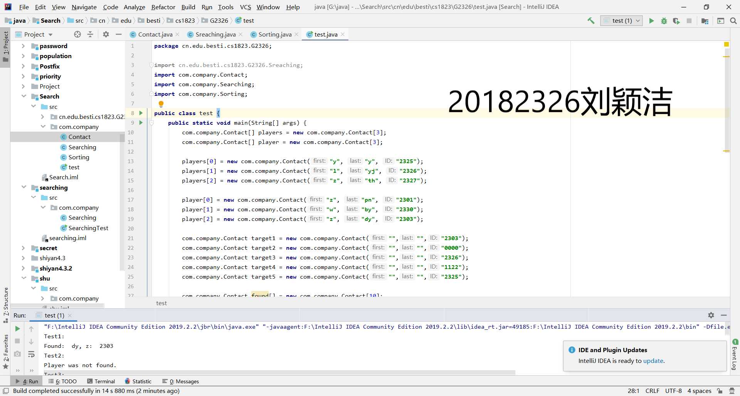Click 4 spaces indent setting
This screenshot has width=740, height=396.
pyautogui.click(x=699, y=391)
